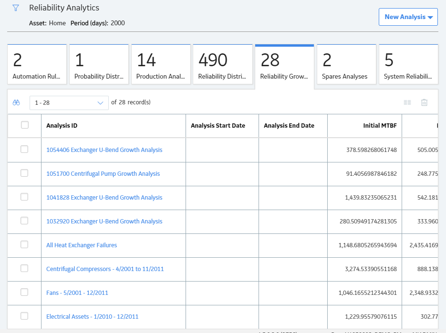Open Electrical Assets - 1/2010 - 12/2011 link

[x=92, y=316]
